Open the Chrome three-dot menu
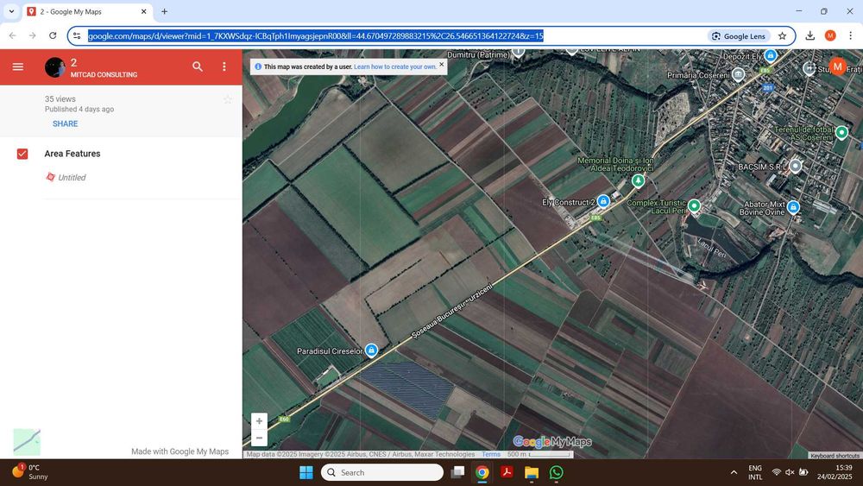 [850, 35]
